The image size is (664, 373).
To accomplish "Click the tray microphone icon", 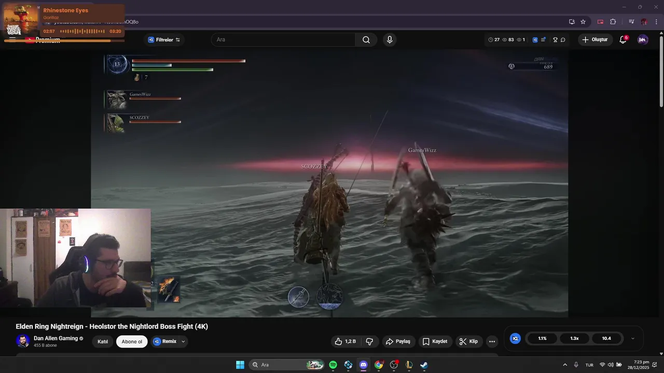I will tap(576, 365).
